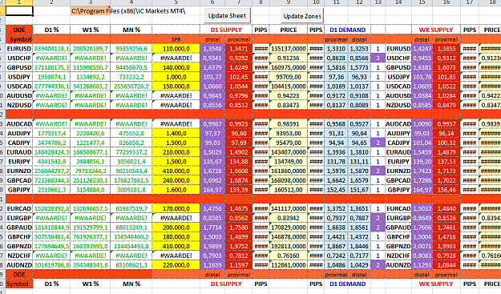501x294 pixels.
Task: Click the weekly distal cell 1,4247
Action: [422, 49]
